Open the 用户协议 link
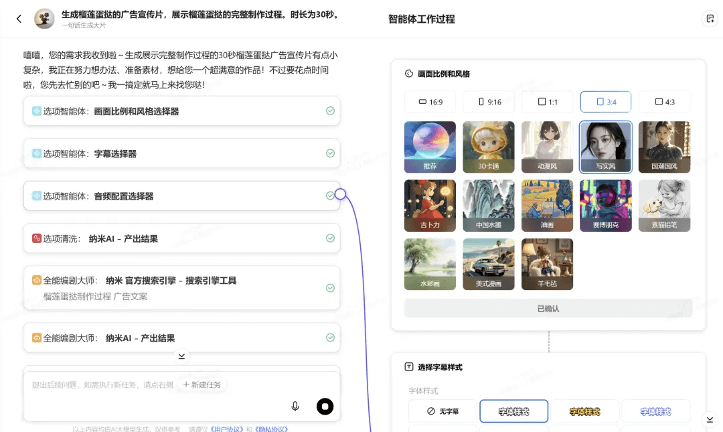Viewport: 723px width, 432px height. pos(226,429)
